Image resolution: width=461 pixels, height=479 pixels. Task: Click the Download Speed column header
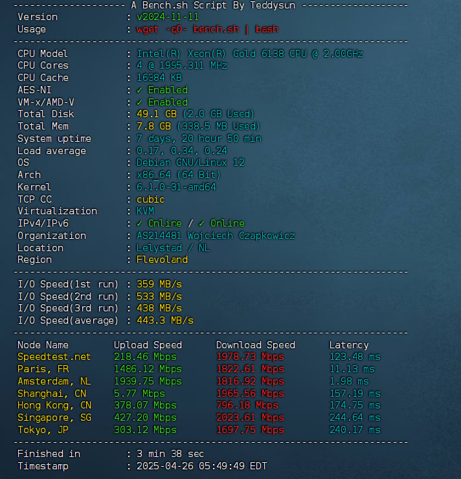256,345
